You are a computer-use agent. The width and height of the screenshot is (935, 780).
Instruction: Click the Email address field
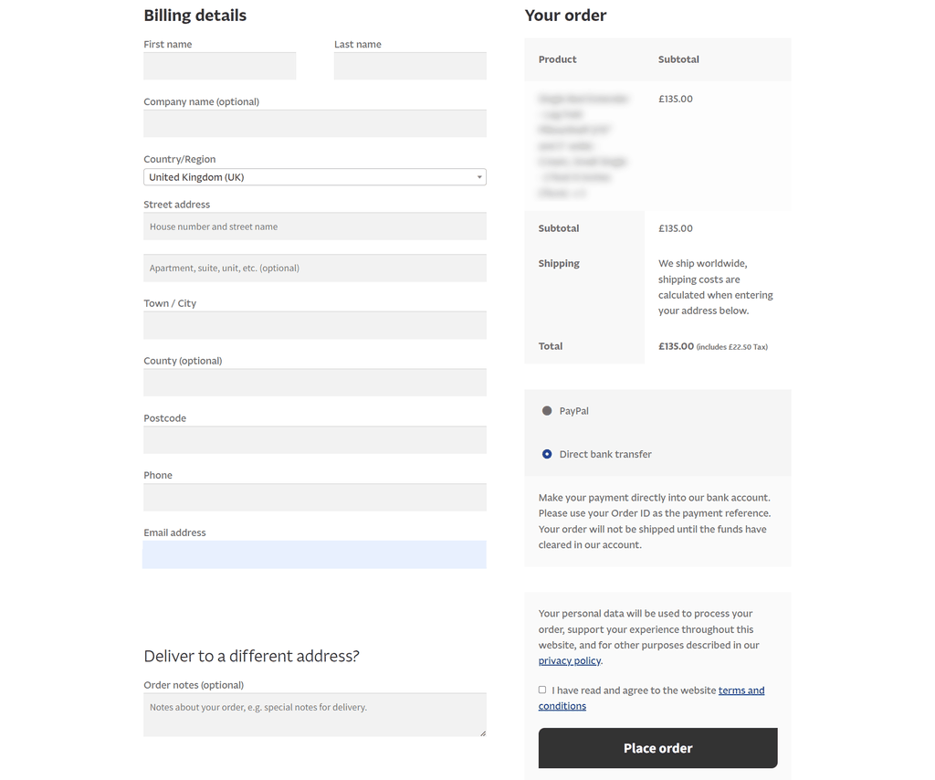pyautogui.click(x=314, y=554)
